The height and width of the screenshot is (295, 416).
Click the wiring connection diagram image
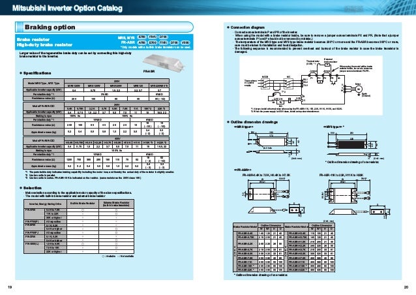[311, 85]
